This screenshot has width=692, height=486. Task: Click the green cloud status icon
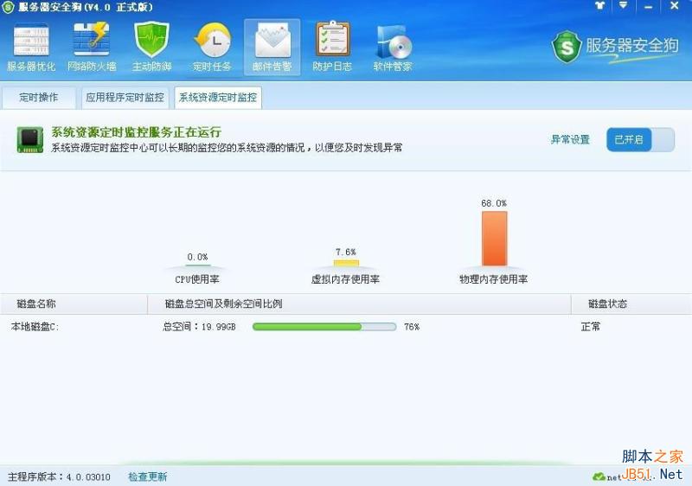(x=599, y=476)
